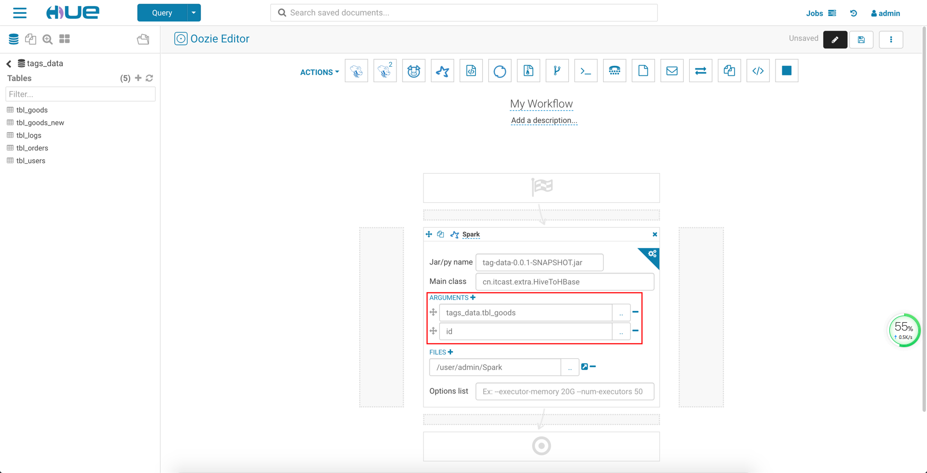Refresh the Tables list
Image resolution: width=927 pixels, height=473 pixels.
pyautogui.click(x=149, y=78)
